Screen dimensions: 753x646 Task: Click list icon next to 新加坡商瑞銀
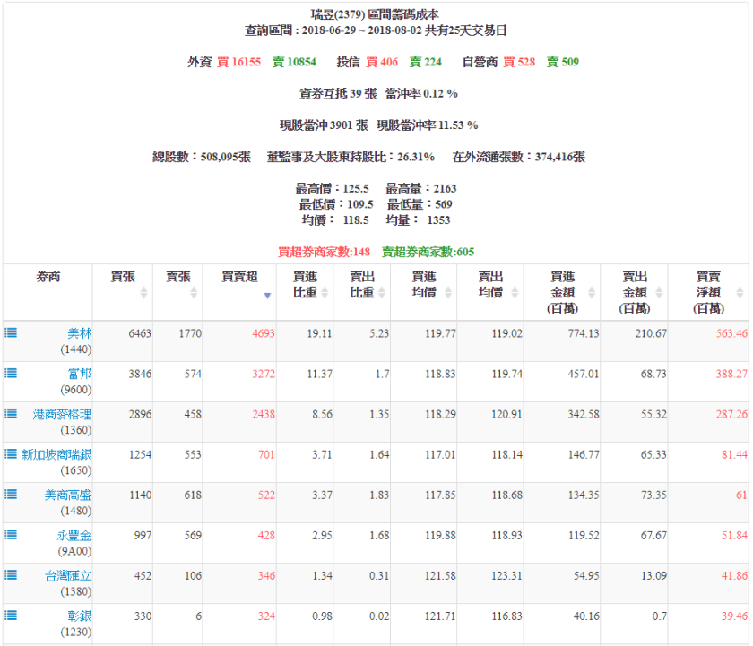11,453
